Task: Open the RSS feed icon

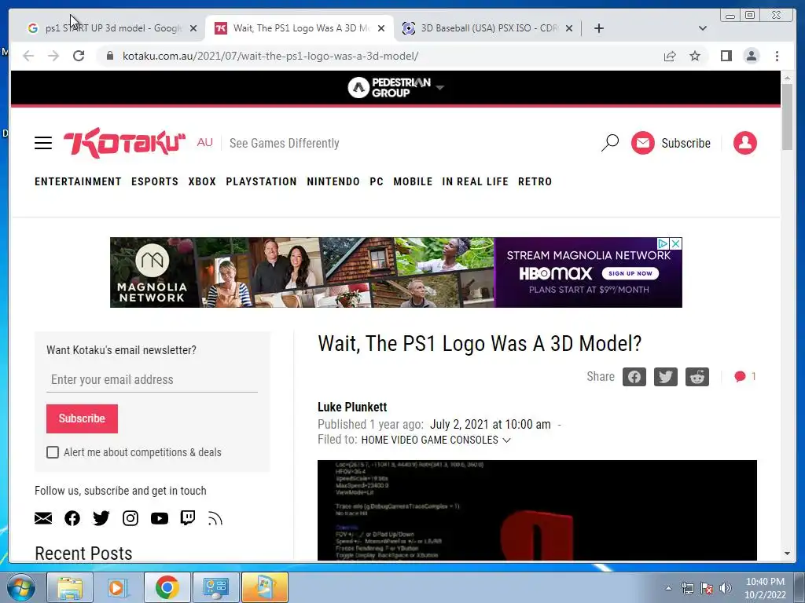Action: point(215,519)
